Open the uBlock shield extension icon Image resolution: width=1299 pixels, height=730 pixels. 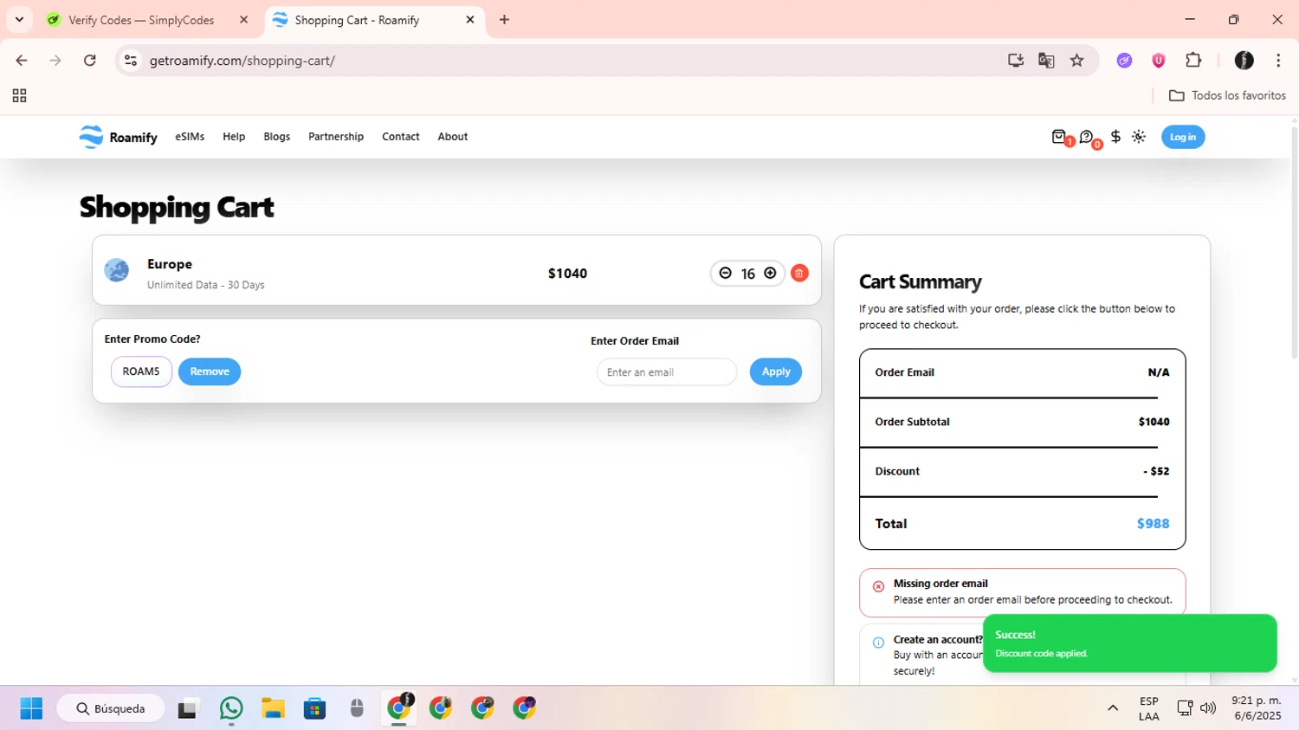pyautogui.click(x=1159, y=61)
